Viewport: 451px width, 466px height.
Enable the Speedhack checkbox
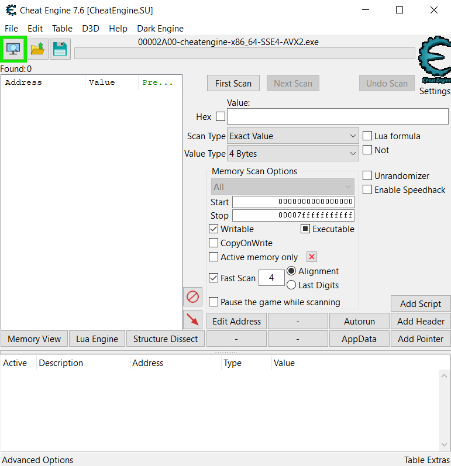(x=367, y=190)
